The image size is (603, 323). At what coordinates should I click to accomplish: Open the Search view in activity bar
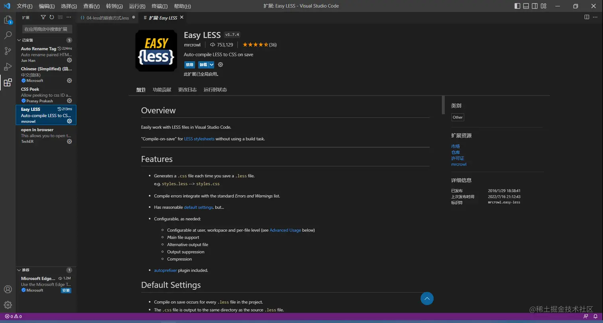pyautogui.click(x=8, y=35)
